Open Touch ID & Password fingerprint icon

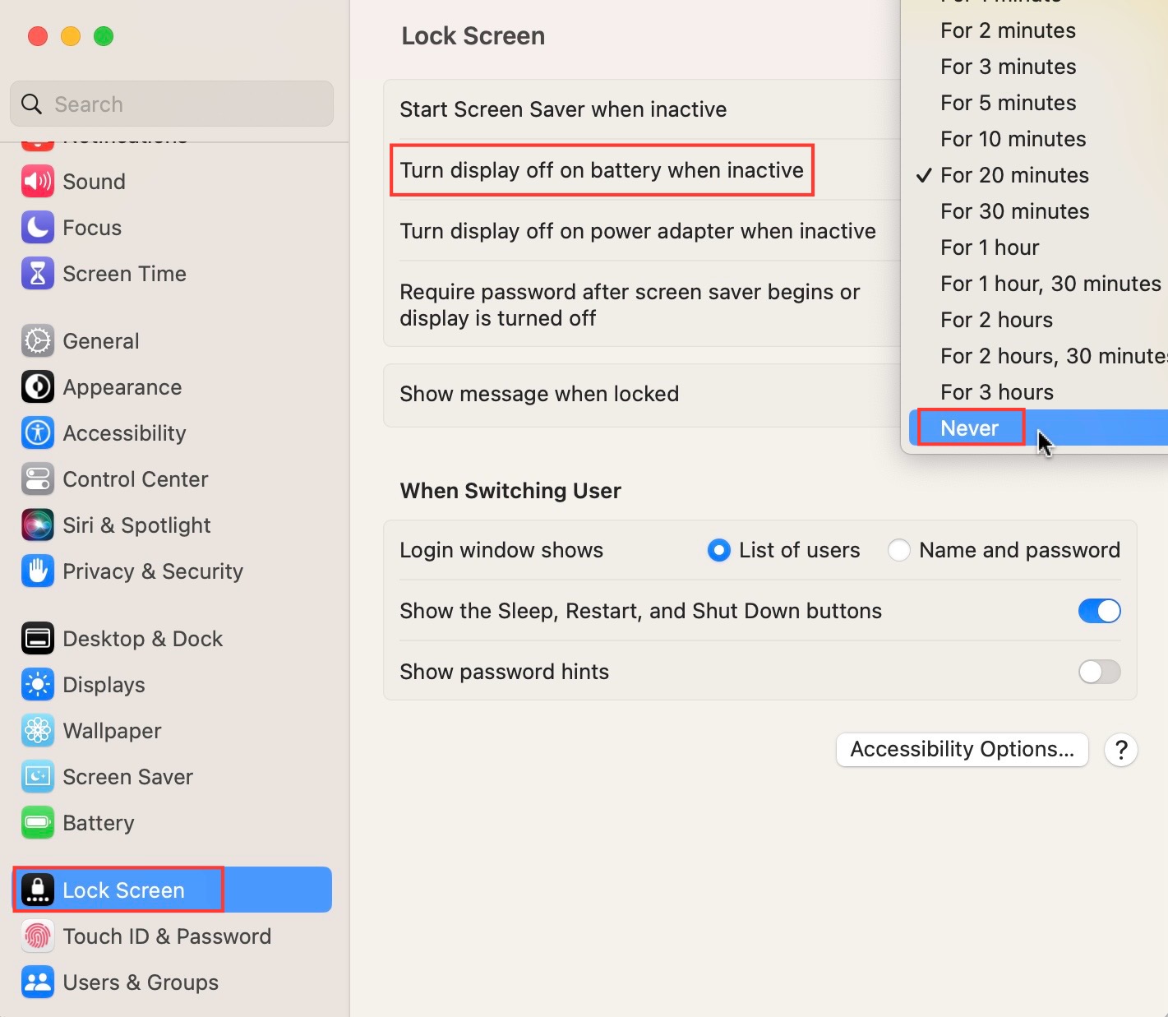click(x=38, y=936)
